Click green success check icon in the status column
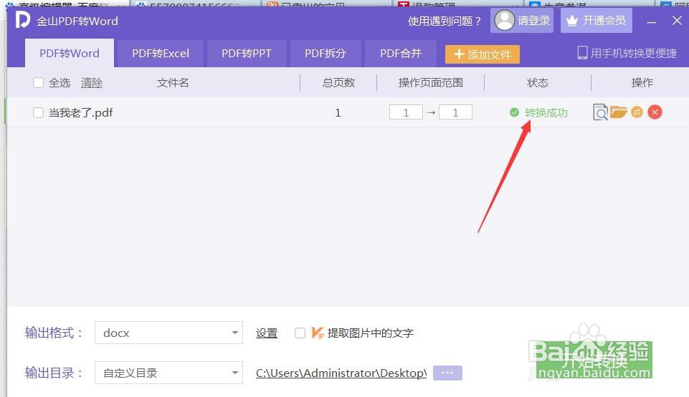This screenshot has height=397, width=689. [x=514, y=112]
